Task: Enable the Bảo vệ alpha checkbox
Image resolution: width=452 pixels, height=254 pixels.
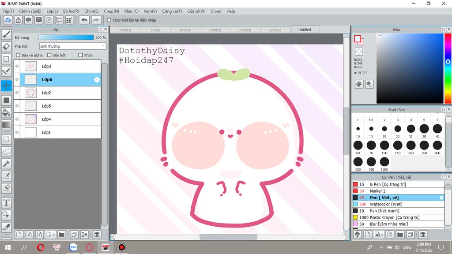Action: click(x=18, y=55)
